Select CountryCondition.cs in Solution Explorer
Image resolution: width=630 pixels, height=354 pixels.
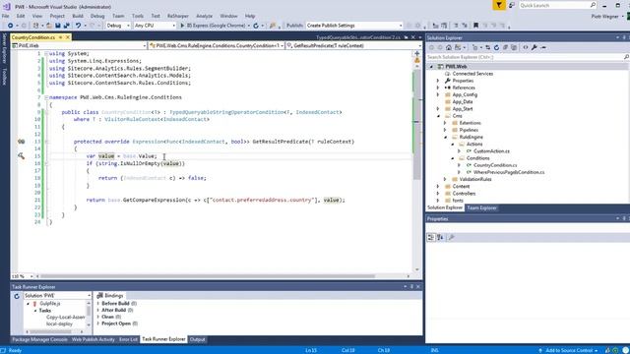[x=495, y=165]
